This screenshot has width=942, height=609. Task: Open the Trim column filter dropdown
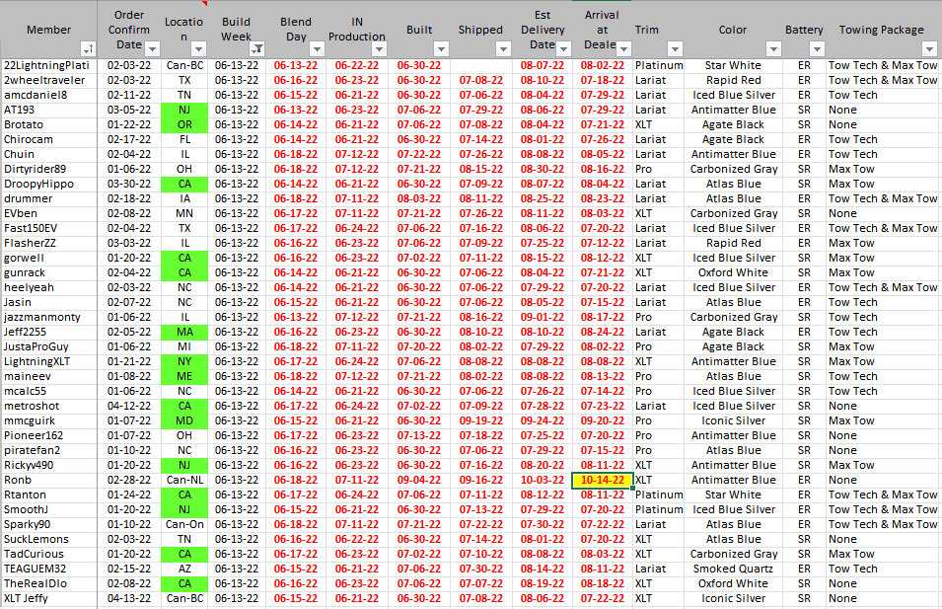pyautogui.click(x=675, y=48)
